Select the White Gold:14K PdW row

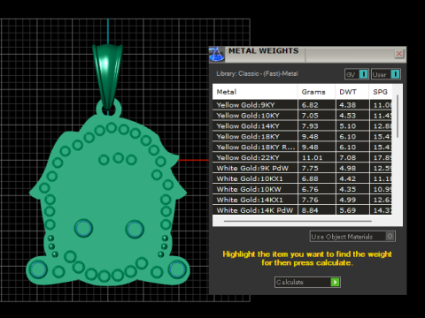[302, 210]
